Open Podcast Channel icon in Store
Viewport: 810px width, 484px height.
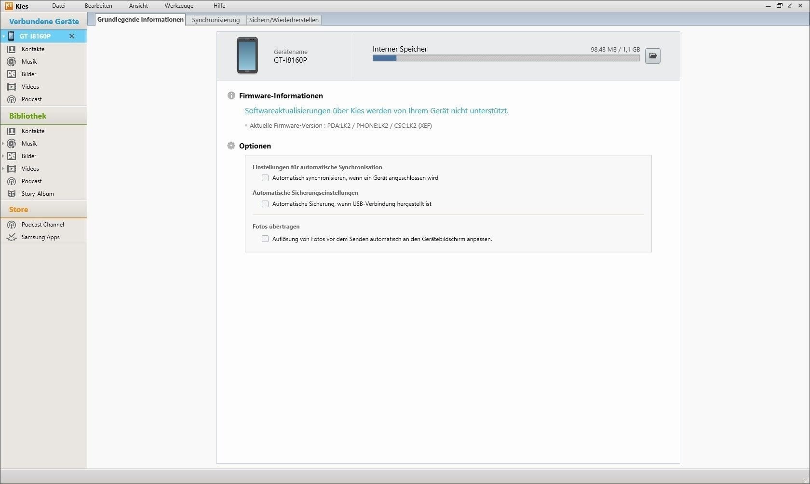pos(12,225)
